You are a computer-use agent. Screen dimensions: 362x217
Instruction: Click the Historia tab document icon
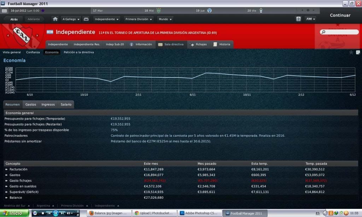click(x=215, y=44)
